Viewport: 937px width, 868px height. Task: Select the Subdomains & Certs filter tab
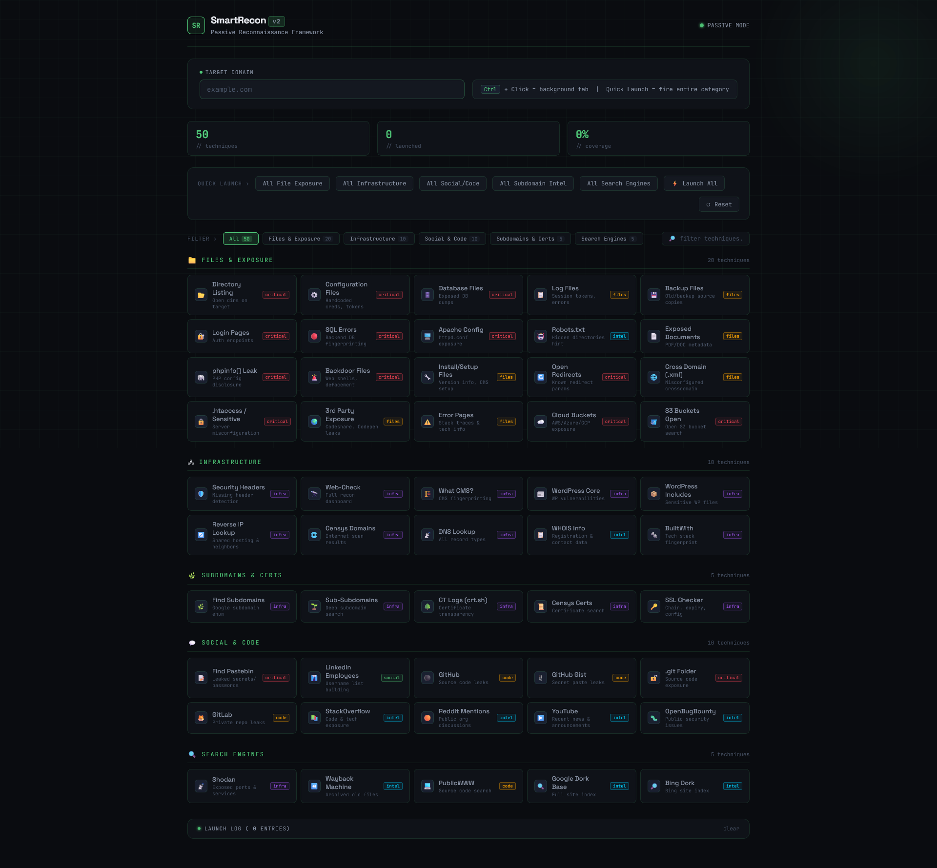click(530, 239)
